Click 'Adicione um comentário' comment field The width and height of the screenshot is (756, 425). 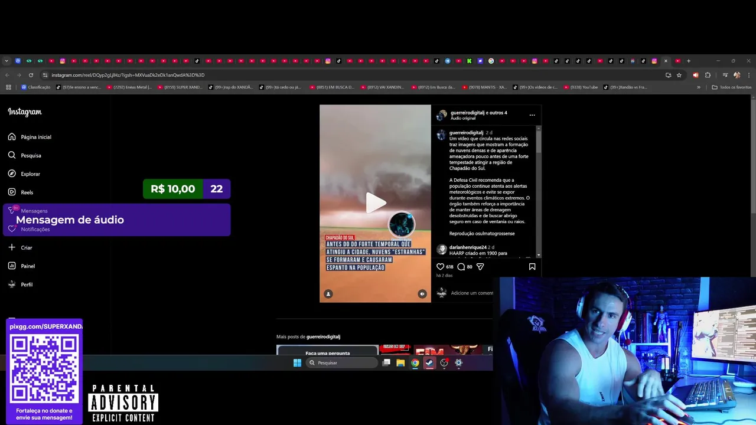pos(472,293)
